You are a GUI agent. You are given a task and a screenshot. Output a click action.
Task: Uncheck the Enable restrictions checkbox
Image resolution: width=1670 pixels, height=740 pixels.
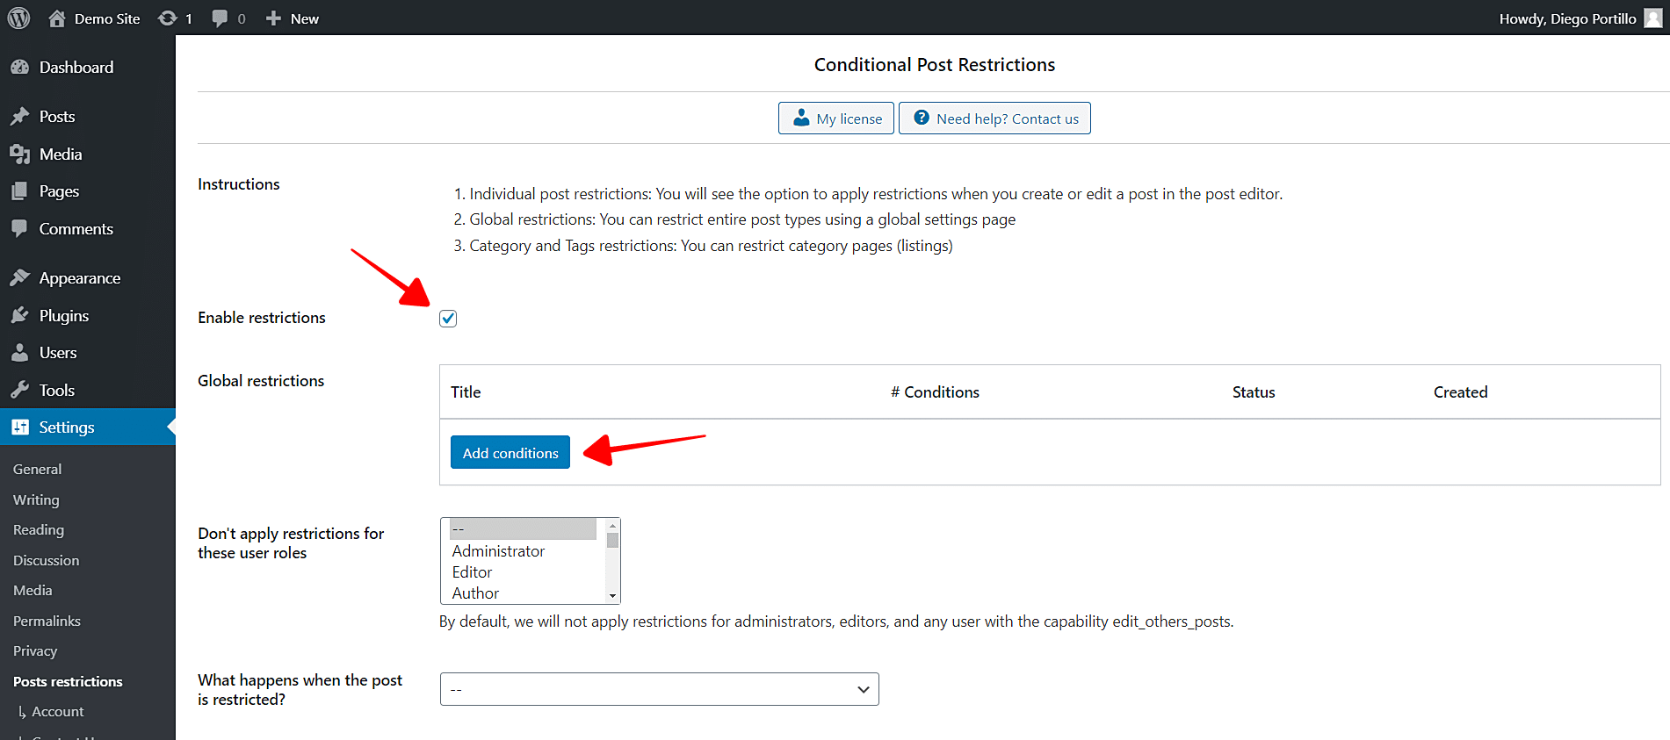[448, 319]
